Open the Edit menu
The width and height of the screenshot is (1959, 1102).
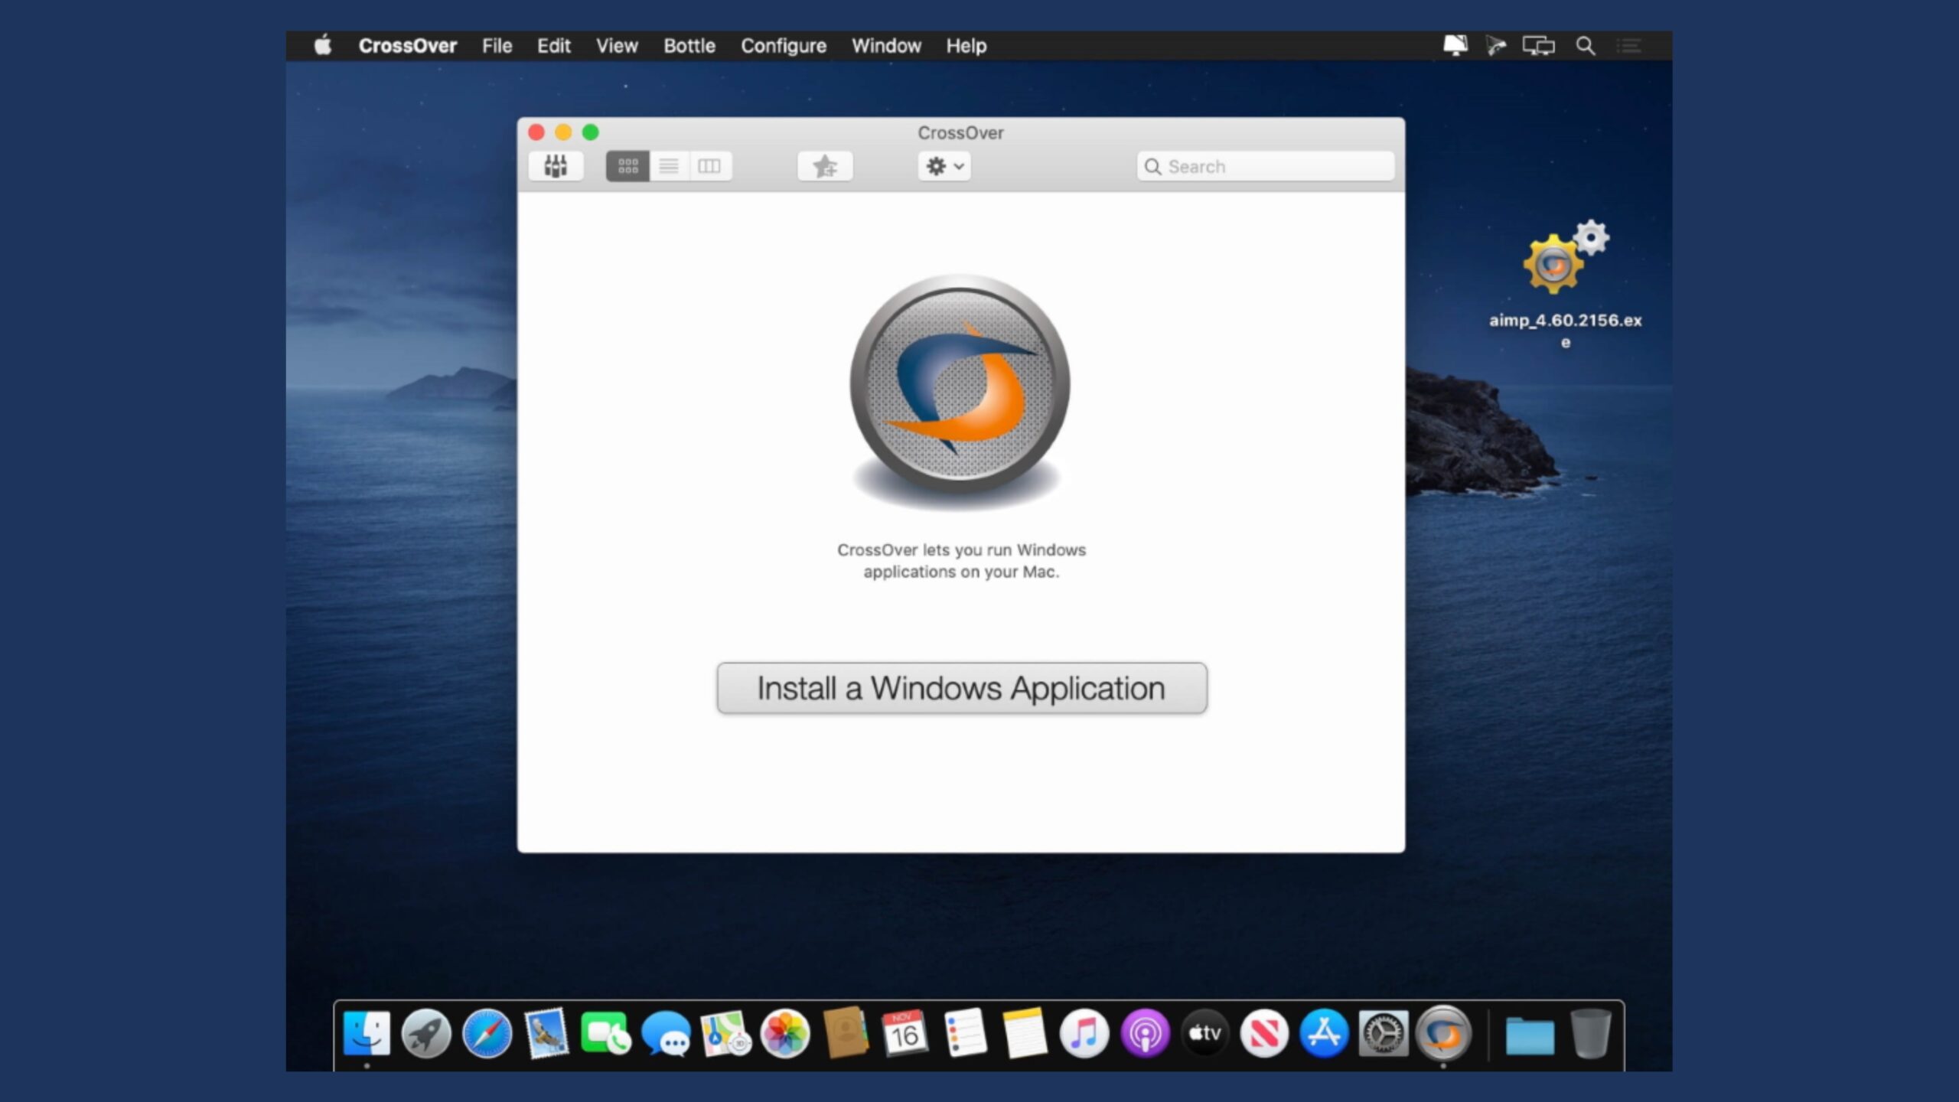[x=554, y=46]
